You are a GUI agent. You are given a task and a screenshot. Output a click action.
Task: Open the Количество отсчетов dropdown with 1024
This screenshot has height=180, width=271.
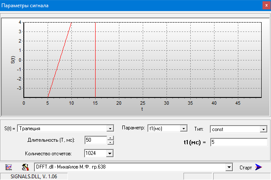coord(110,153)
